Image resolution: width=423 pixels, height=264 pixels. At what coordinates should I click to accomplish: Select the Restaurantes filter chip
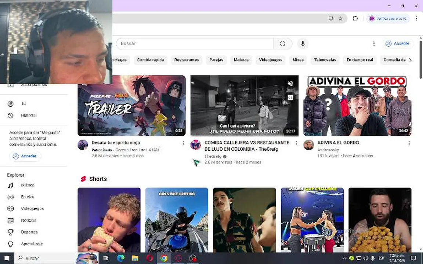[187, 60]
